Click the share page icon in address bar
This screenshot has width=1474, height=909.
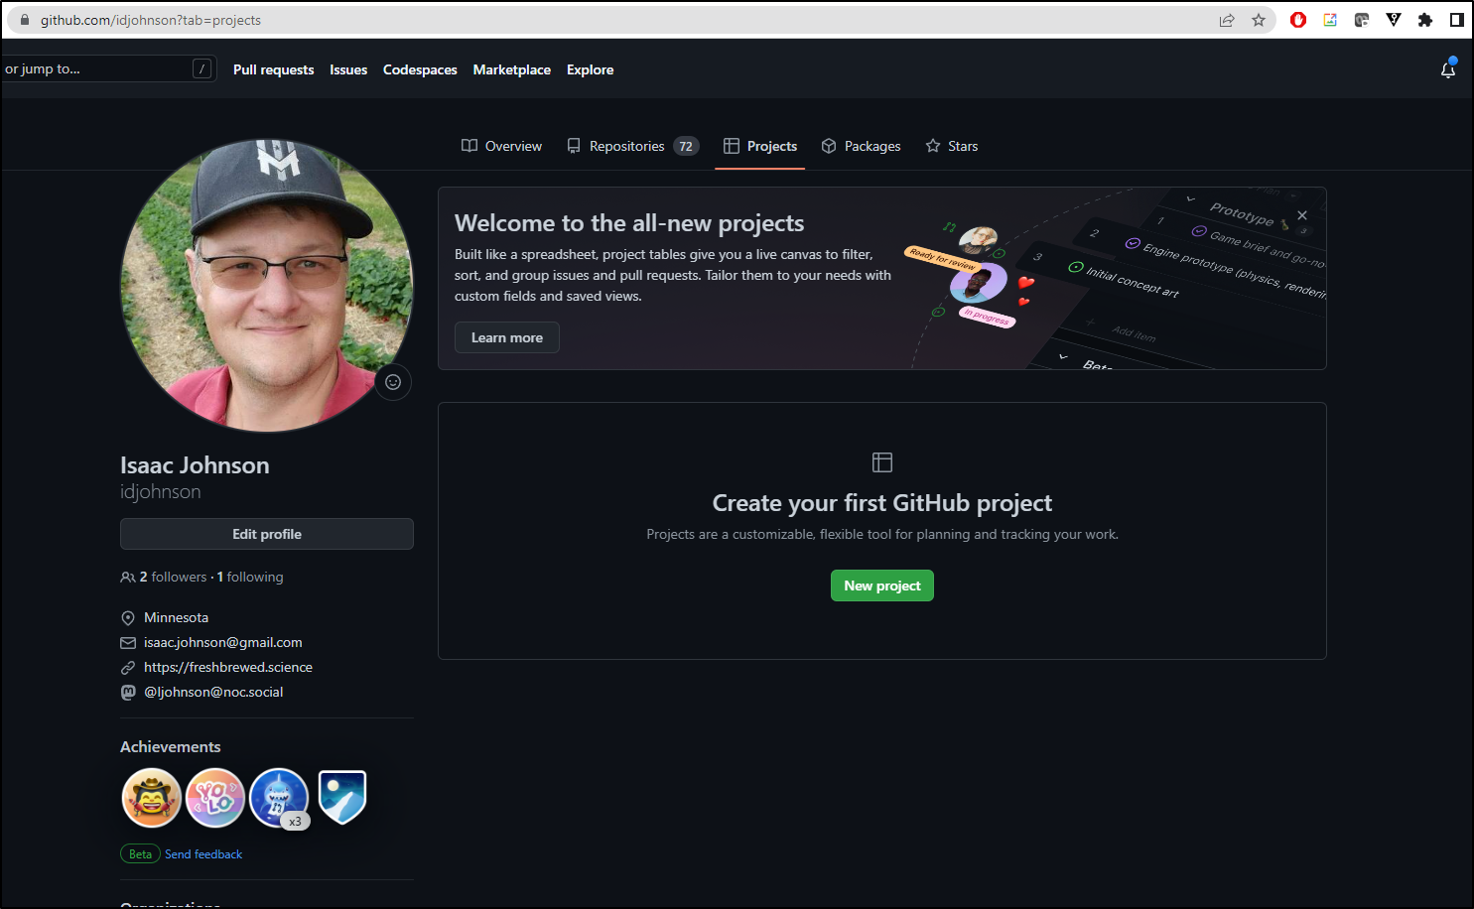tap(1227, 20)
